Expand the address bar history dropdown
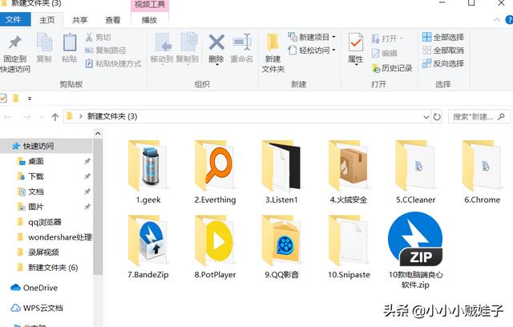This screenshot has height=327, width=513. [x=426, y=117]
